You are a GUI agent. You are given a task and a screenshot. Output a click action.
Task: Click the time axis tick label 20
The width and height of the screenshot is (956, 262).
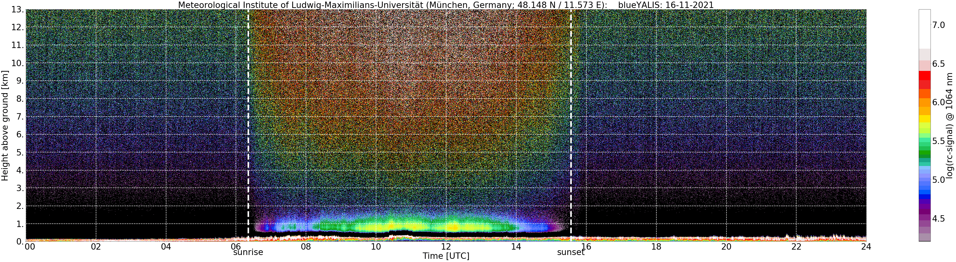[726, 247]
